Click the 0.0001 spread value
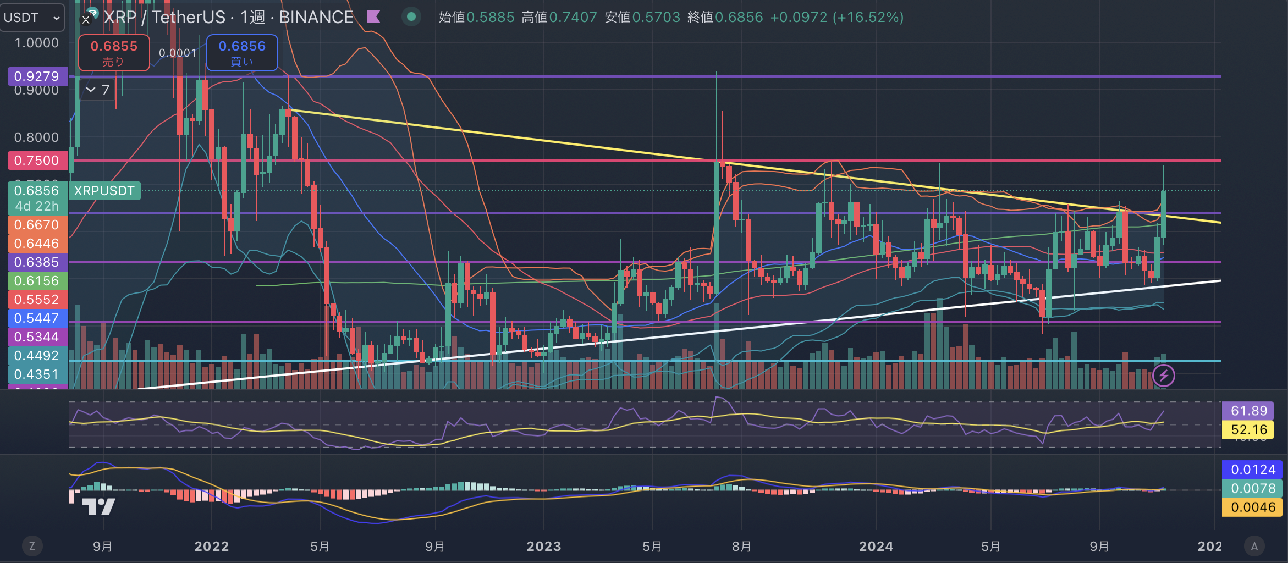This screenshot has width=1288, height=563. tap(178, 53)
